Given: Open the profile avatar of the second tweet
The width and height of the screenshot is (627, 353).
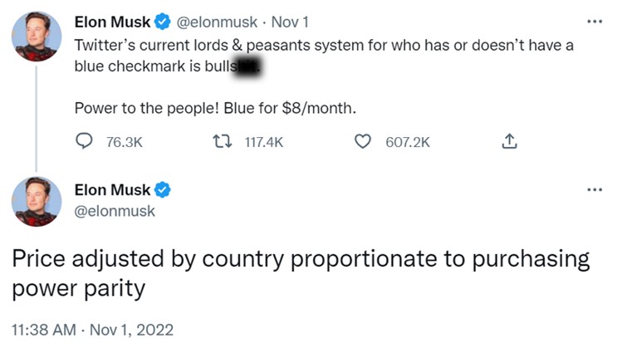Looking at the screenshot, I should (36, 202).
